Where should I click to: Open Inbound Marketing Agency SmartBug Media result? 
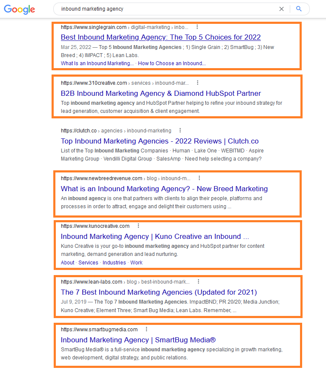[x=138, y=340]
